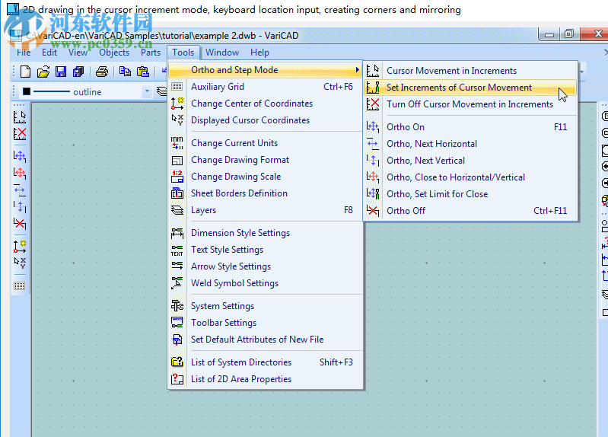
Task: Open the outline line style dropdown
Action: [x=147, y=91]
